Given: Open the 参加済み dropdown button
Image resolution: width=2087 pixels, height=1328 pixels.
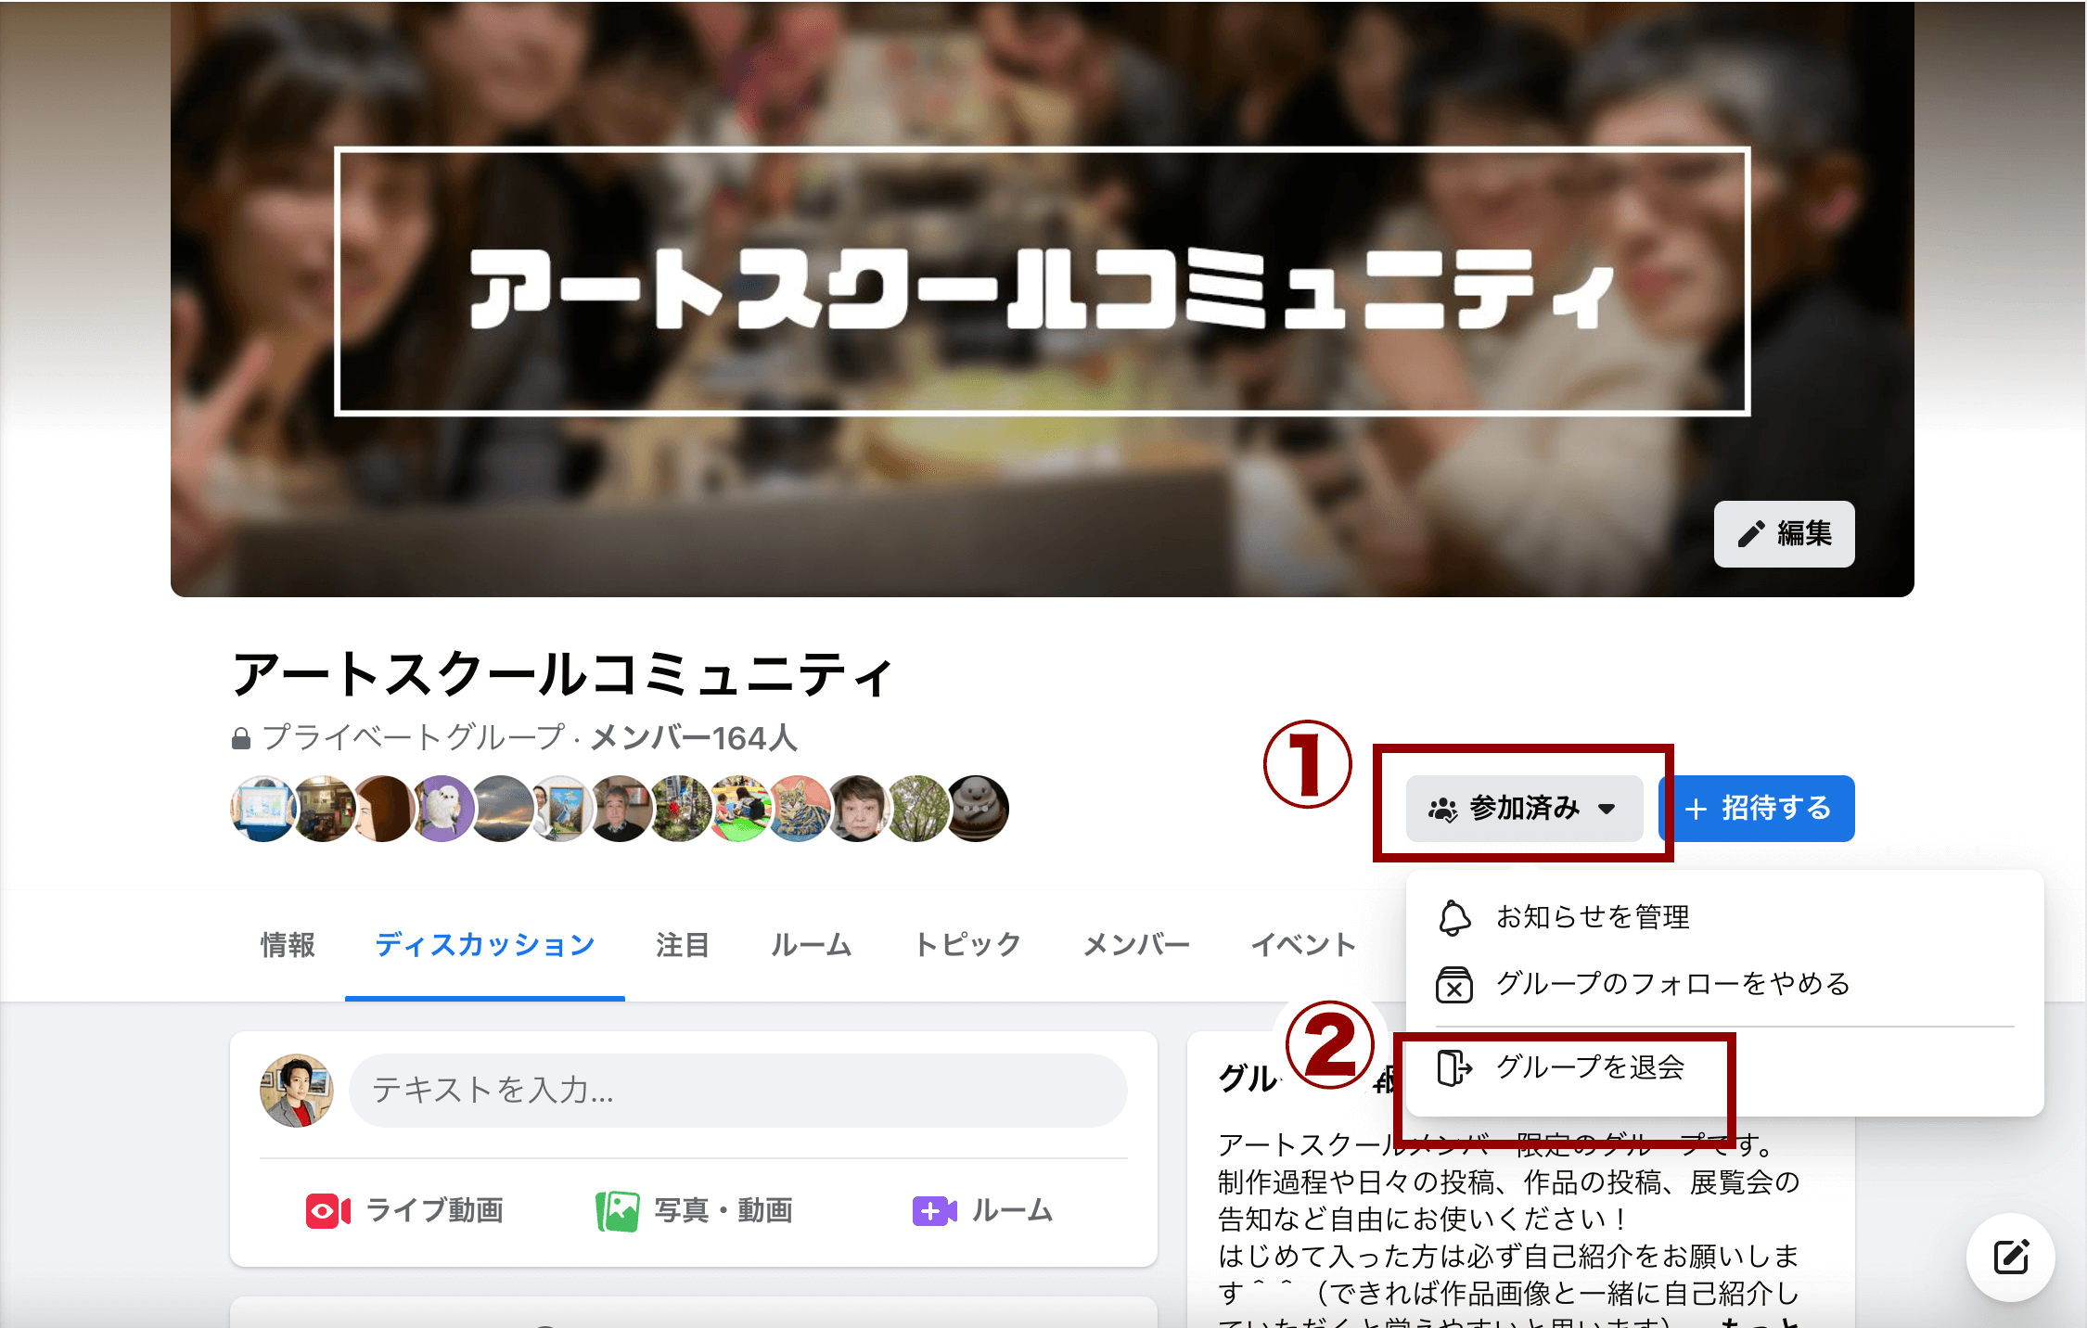Looking at the screenshot, I should coord(1524,808).
